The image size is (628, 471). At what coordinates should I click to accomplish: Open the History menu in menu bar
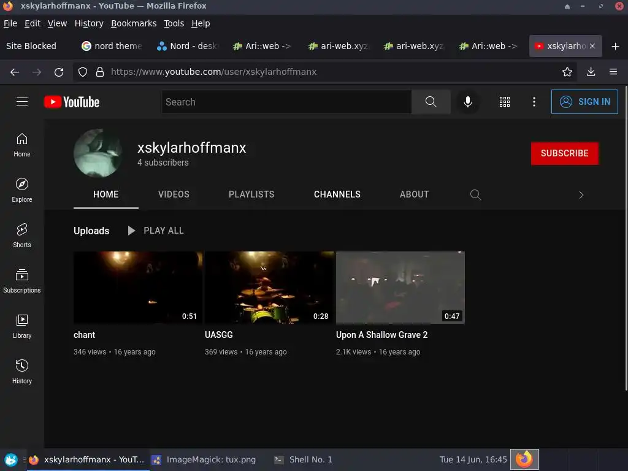point(89,24)
